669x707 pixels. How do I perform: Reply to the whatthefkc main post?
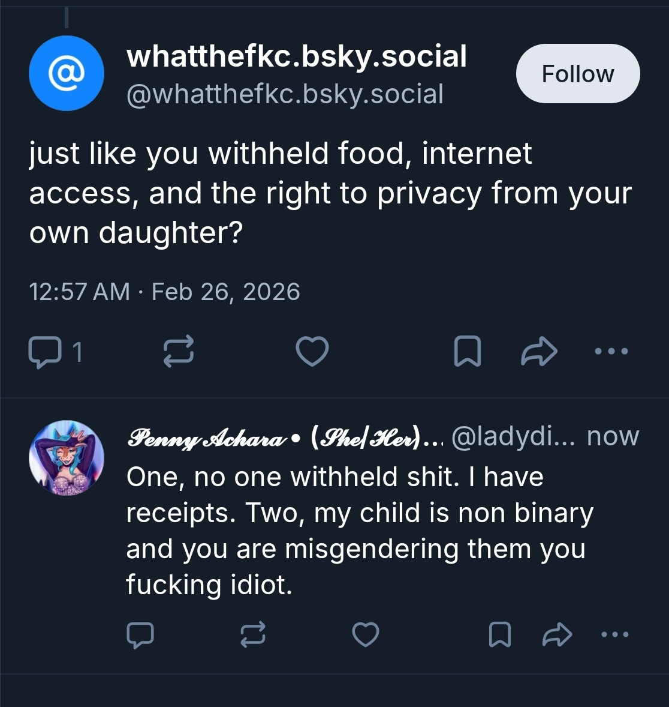pyautogui.click(x=45, y=352)
